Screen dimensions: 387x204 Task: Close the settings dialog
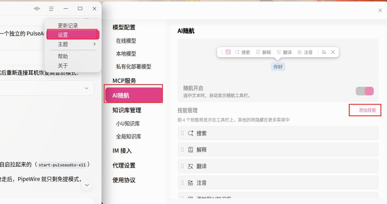pos(380,10)
